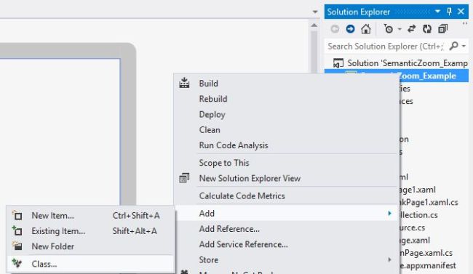The height and width of the screenshot is (274, 473).
Task: Choose Rebuild from the context menu
Action: click(213, 99)
